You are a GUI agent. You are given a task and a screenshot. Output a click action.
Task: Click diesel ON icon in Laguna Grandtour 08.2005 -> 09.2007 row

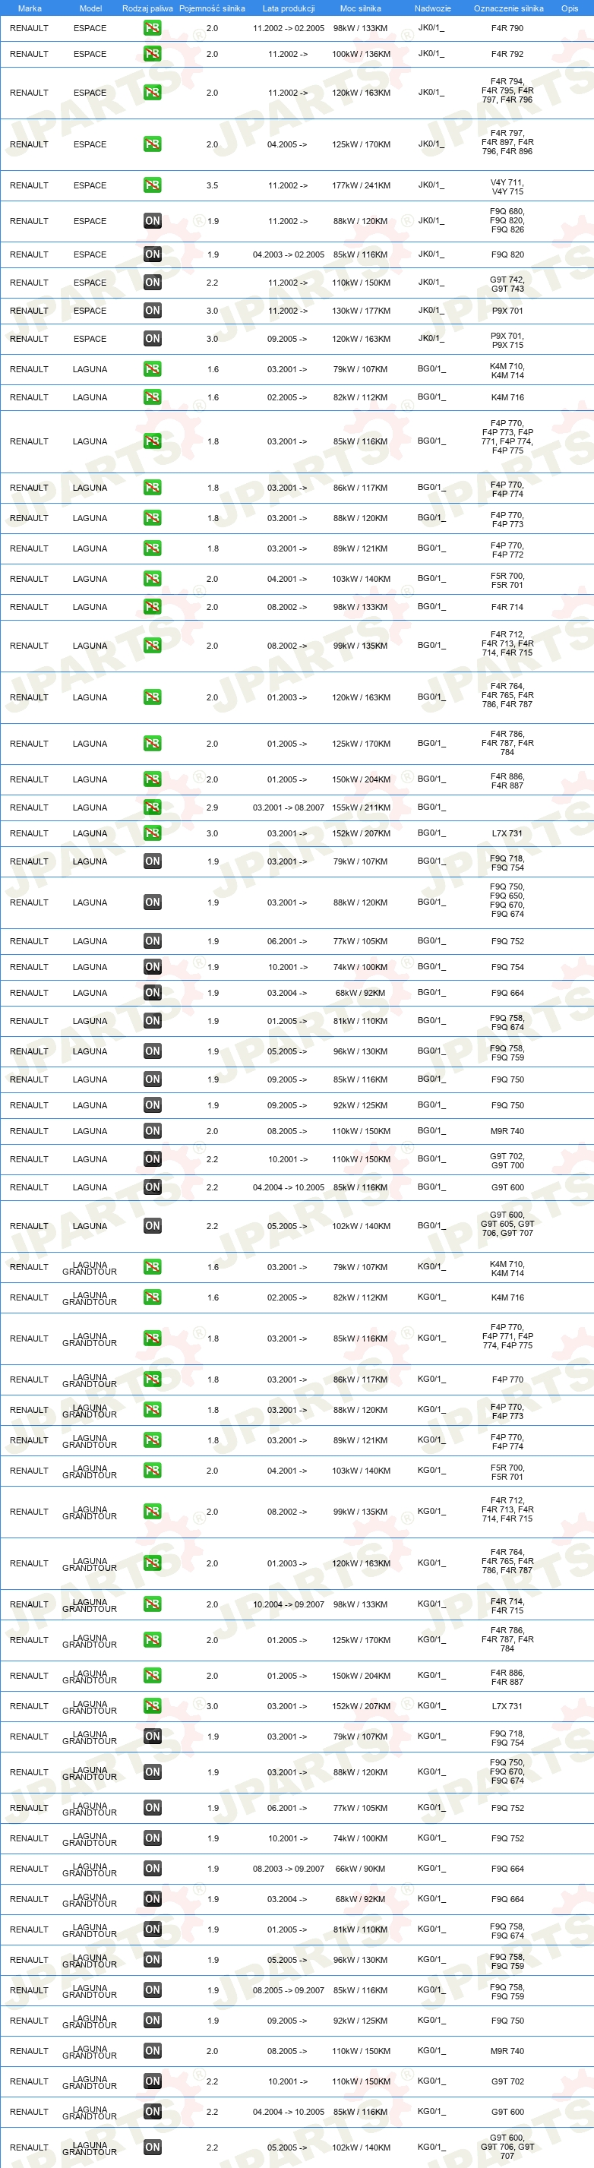[x=152, y=1990]
